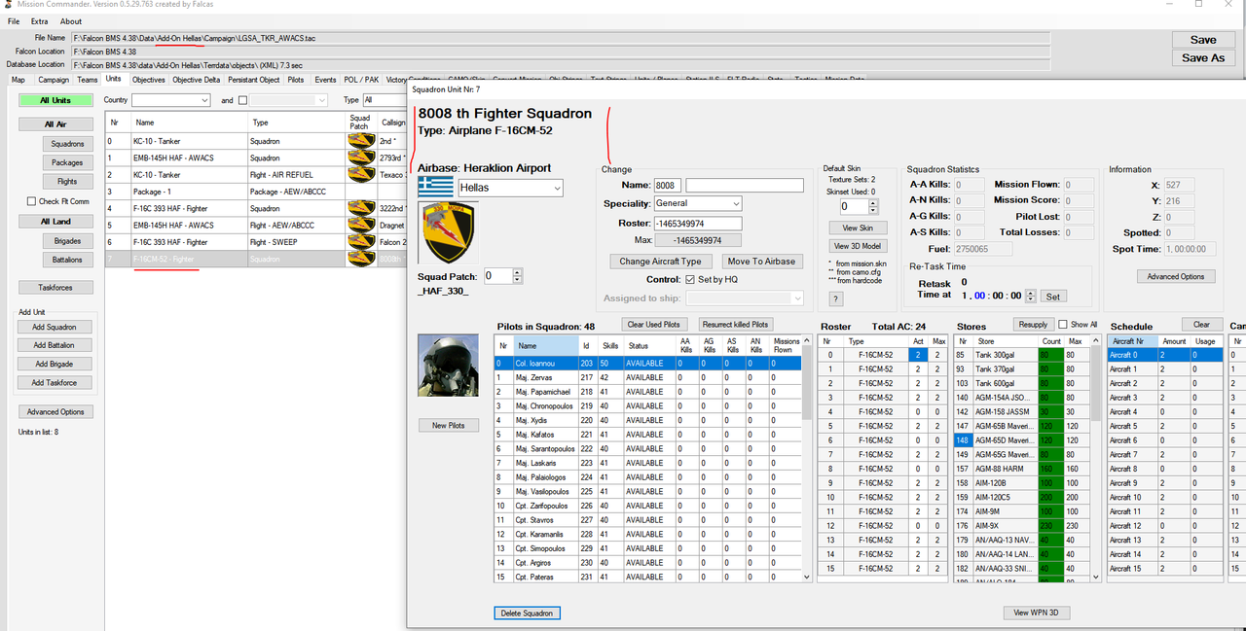Screen dimensions: 1246x631
Task: Tick the Check Flt Comm checkbox
Action: pyautogui.click(x=31, y=201)
